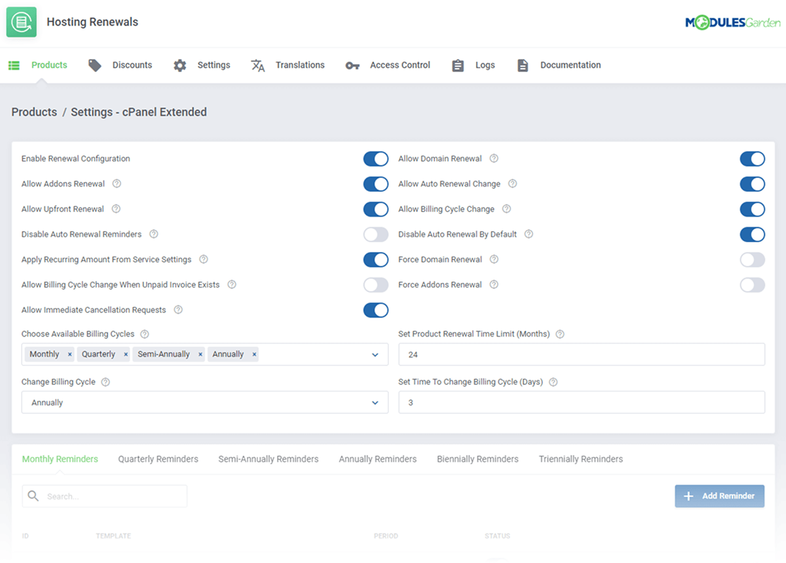The image size is (786, 563).
Task: Click help icon beside Disable Auto Renewal Reminders
Action: pyautogui.click(x=154, y=234)
